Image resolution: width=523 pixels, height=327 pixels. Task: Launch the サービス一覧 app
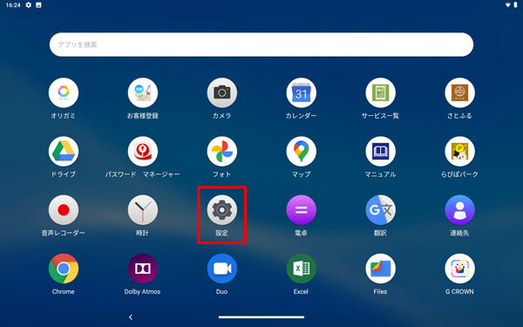coord(381,92)
